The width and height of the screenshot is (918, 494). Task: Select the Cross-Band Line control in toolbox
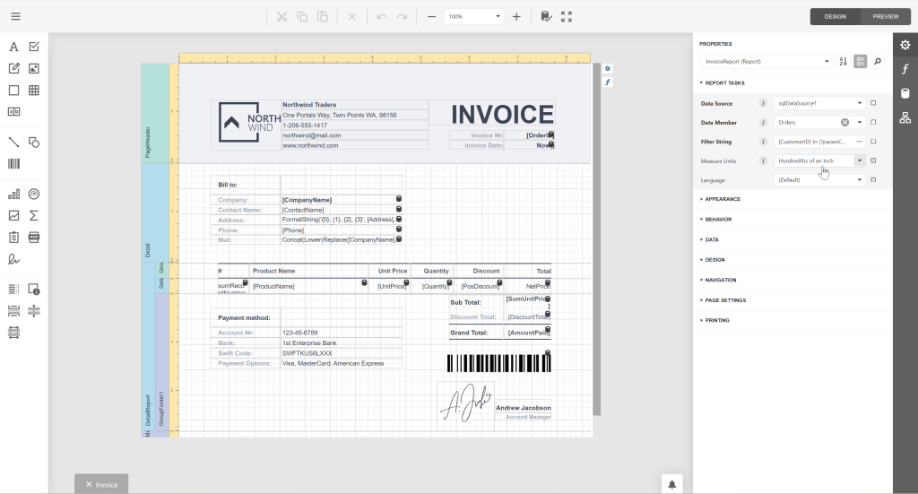(34, 311)
